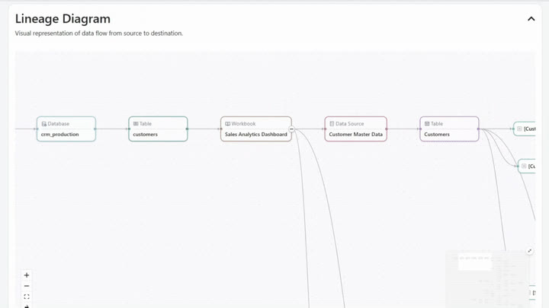
Task: Select the capitalized Customers table node
Action: [x=449, y=129]
